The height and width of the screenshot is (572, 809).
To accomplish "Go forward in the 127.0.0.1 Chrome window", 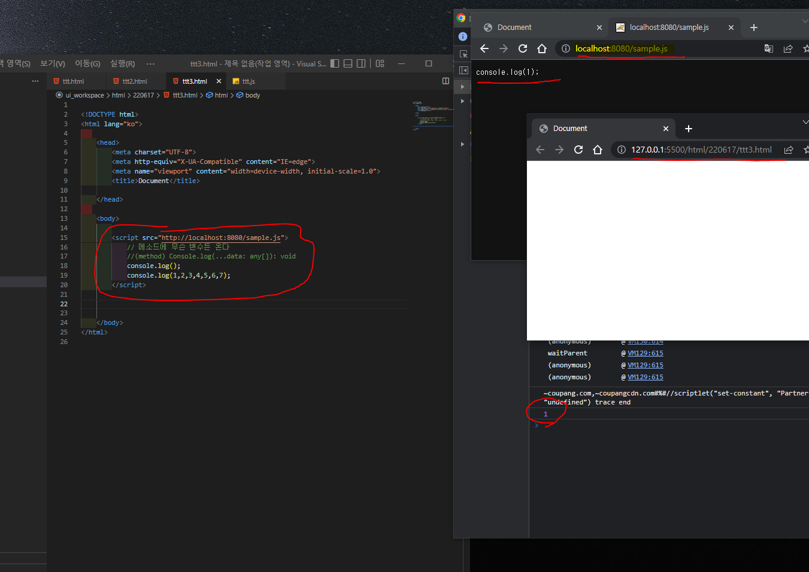I will coord(559,150).
